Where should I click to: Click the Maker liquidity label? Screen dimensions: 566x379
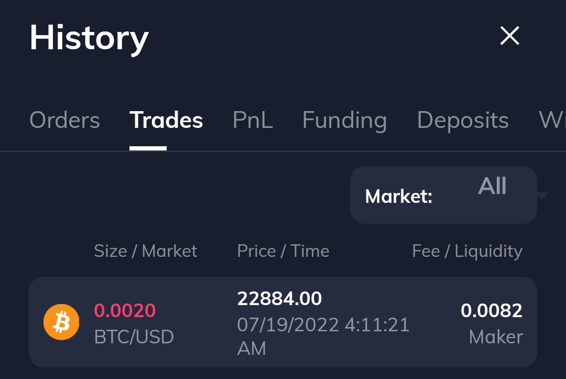pyautogui.click(x=496, y=337)
